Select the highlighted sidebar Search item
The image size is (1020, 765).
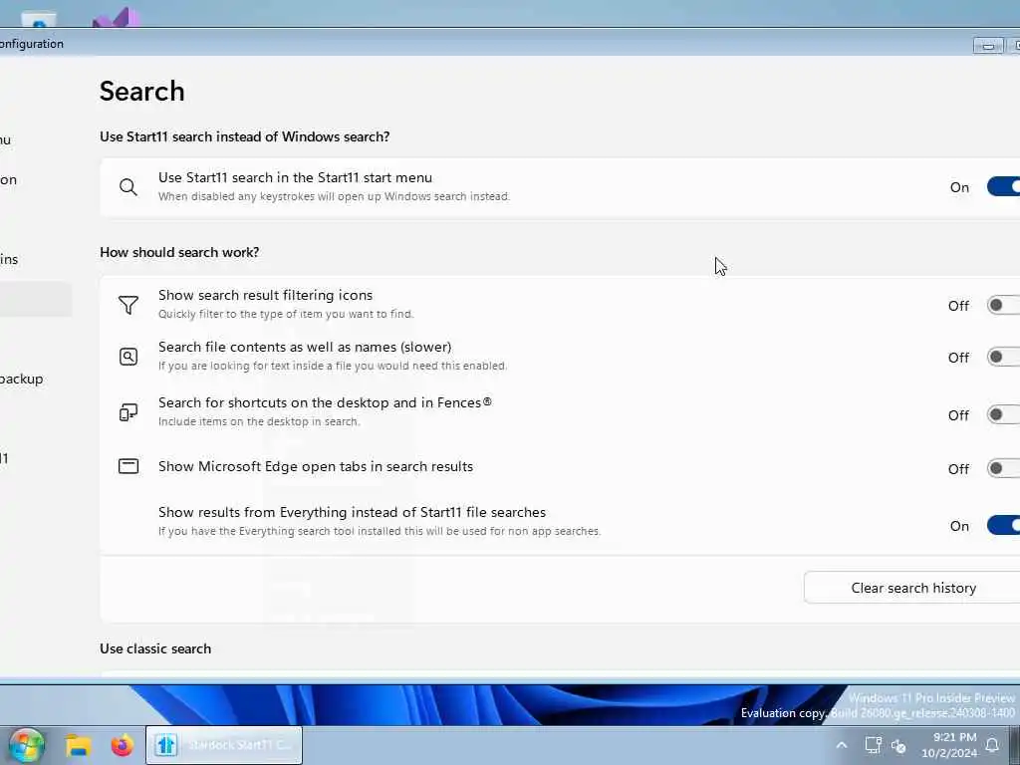pos(36,299)
